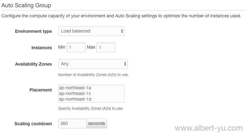Click the Min label text
246x135 pixels.
(62, 47)
